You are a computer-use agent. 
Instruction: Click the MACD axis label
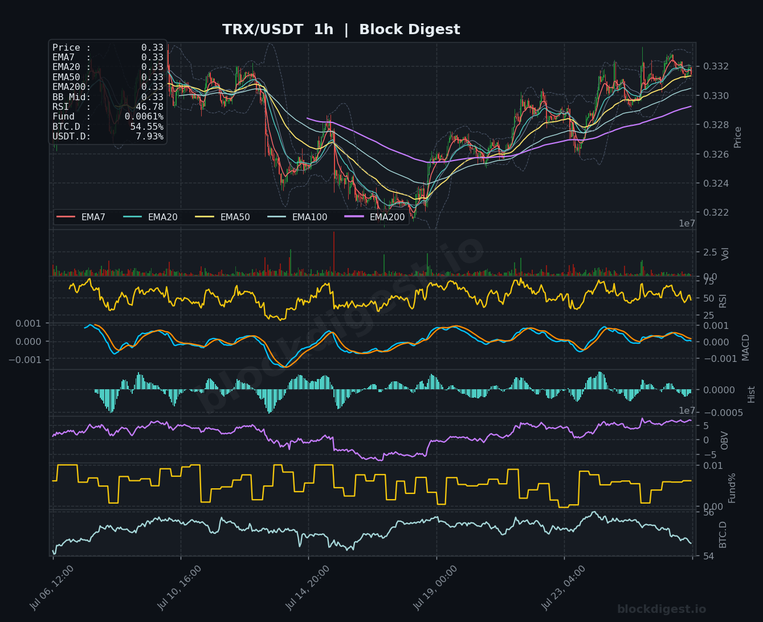pyautogui.click(x=746, y=347)
